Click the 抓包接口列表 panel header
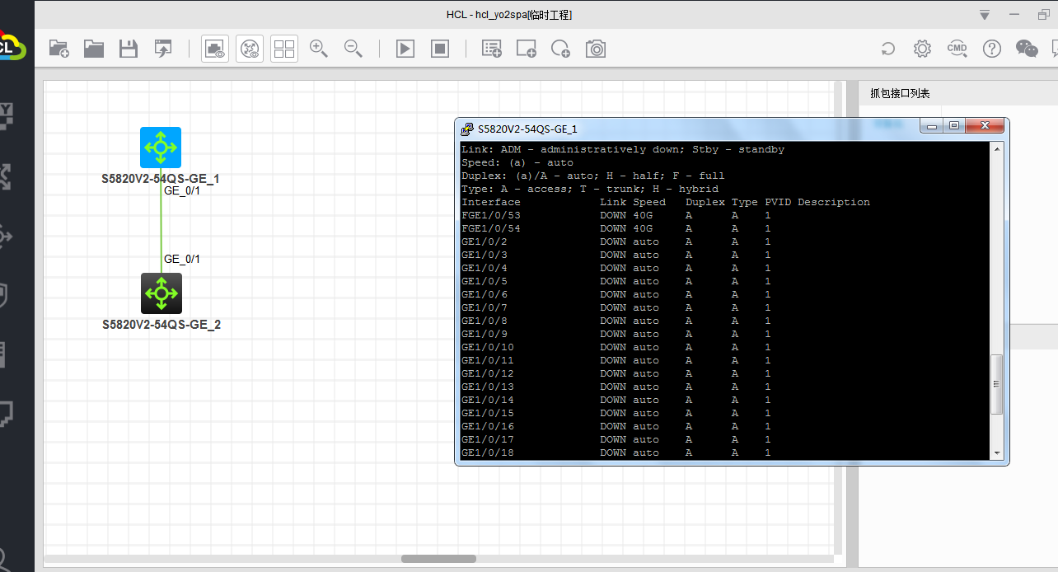This screenshot has width=1058, height=572. pos(900,93)
